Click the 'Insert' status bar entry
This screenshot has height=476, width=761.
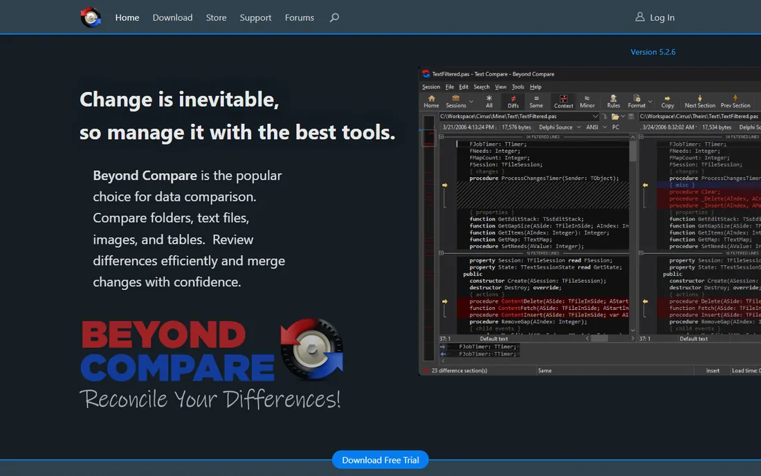pyautogui.click(x=713, y=371)
